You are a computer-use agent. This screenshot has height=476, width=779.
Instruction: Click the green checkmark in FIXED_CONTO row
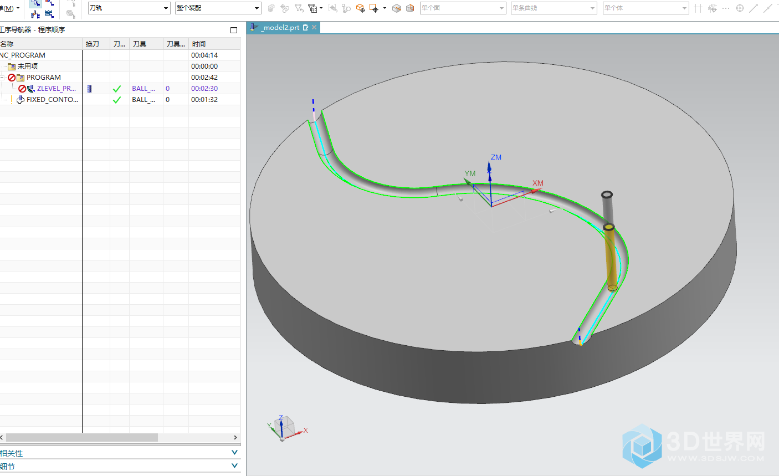point(117,100)
